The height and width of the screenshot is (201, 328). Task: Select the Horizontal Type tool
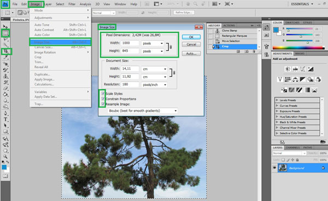pos(5,119)
